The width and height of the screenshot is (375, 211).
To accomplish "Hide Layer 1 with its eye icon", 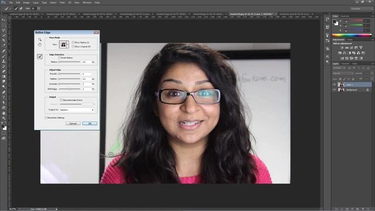I will coord(335,84).
